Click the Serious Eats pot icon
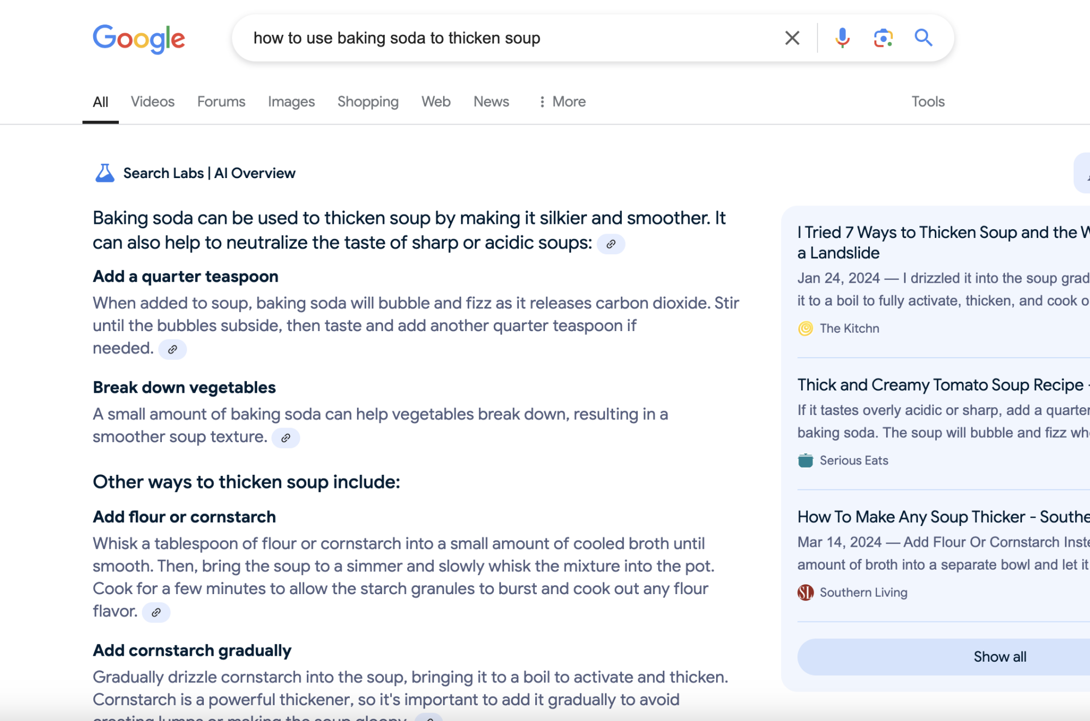 coord(804,460)
